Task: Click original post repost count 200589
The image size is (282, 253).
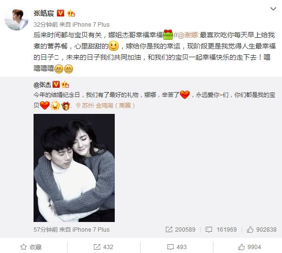Action: pyautogui.click(x=180, y=230)
